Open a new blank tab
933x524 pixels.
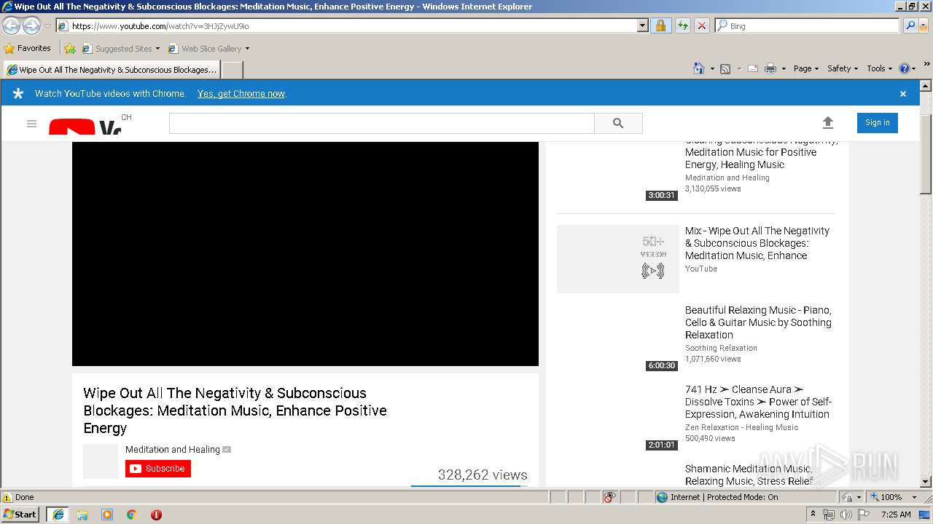(232, 70)
